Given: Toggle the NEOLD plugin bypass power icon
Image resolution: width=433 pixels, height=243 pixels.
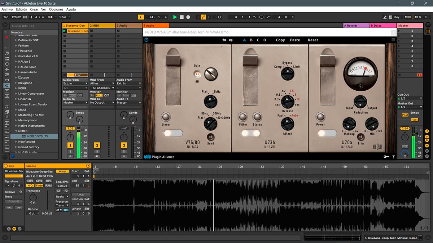Looking at the screenshot, I should [x=146, y=40].
